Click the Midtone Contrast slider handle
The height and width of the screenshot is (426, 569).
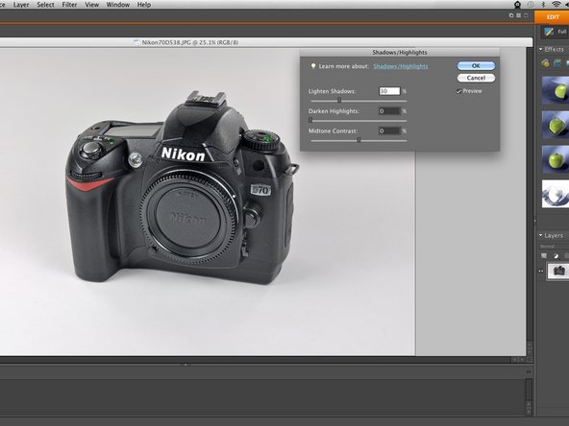pyautogui.click(x=359, y=140)
